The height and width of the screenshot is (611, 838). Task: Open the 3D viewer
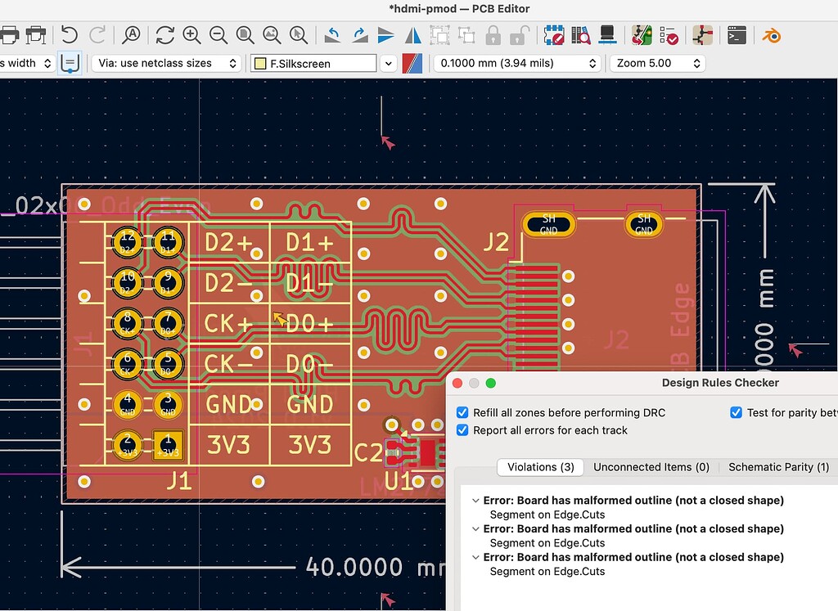[x=606, y=35]
